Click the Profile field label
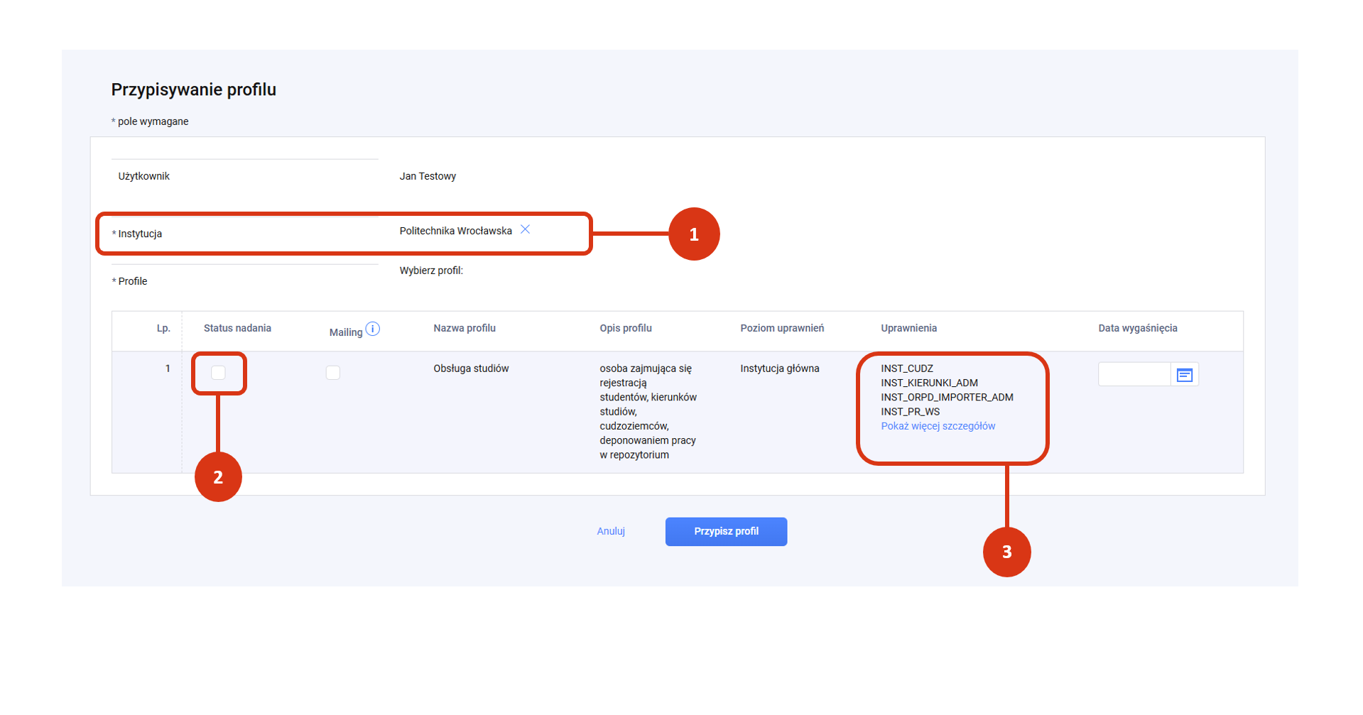The height and width of the screenshot is (715, 1363). [133, 281]
